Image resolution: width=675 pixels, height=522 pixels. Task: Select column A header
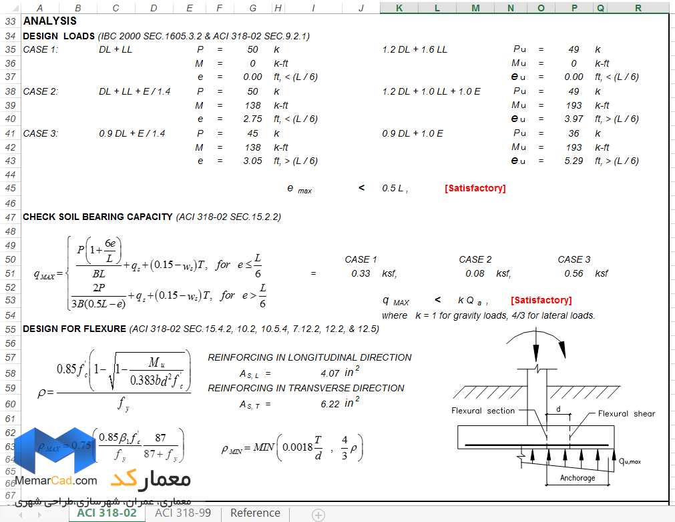39,8
